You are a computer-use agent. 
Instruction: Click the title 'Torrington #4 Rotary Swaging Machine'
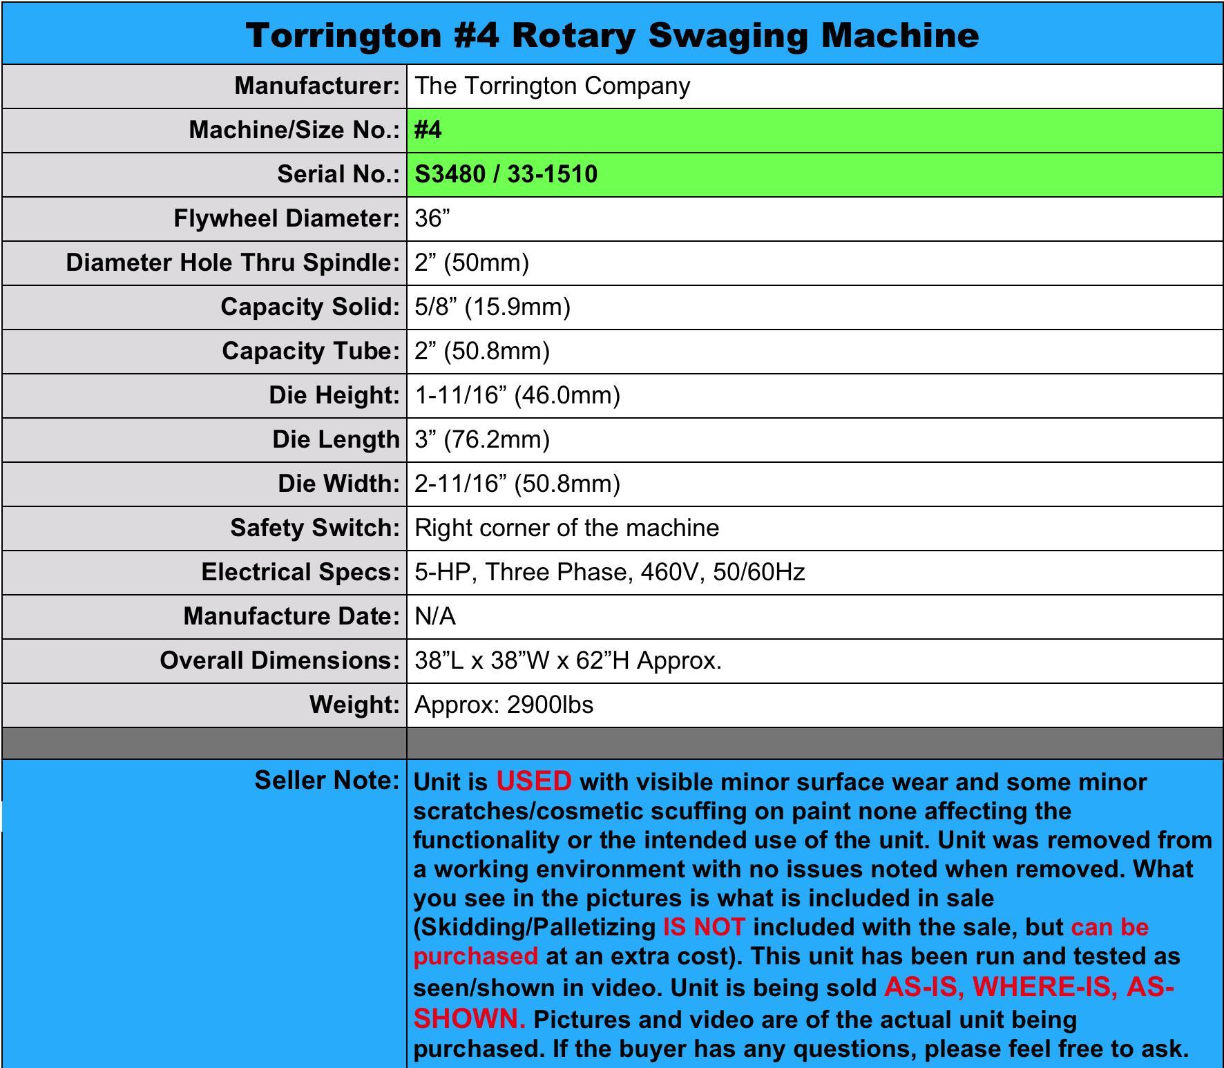[612, 35]
